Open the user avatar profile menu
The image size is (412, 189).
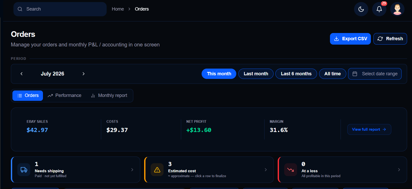pyautogui.click(x=397, y=9)
